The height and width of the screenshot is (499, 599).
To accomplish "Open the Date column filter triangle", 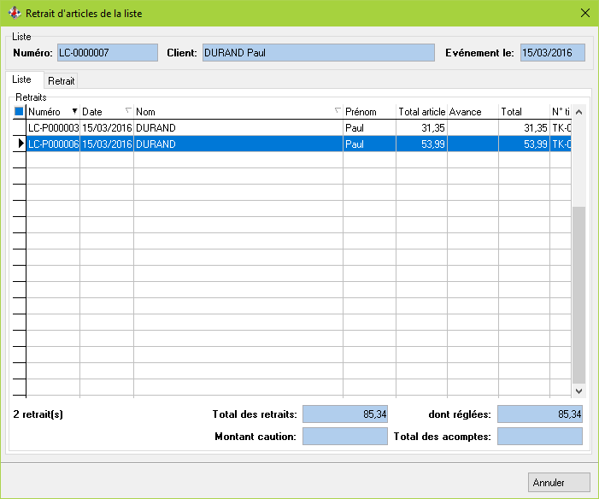I will (128, 112).
